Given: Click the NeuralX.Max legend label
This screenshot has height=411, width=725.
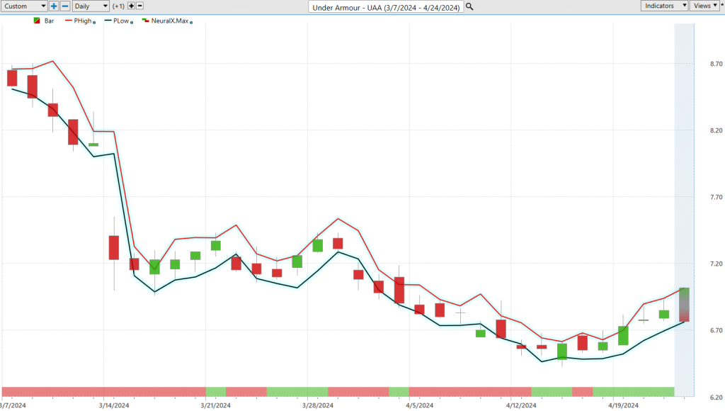Looking at the screenshot, I should tap(169, 21).
